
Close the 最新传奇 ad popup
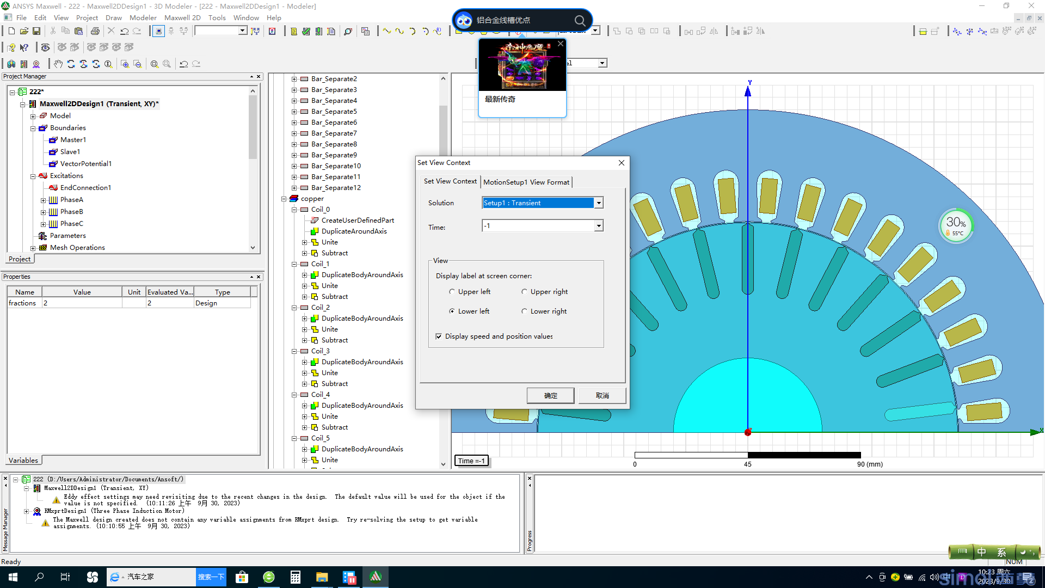click(560, 44)
